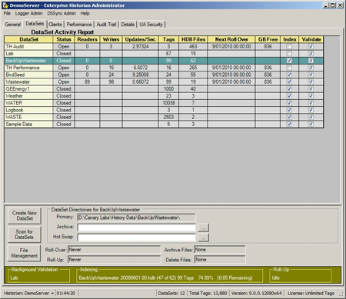Click the License: Unlimited Tags status entry
This screenshot has height=299, width=346.
point(311,293)
